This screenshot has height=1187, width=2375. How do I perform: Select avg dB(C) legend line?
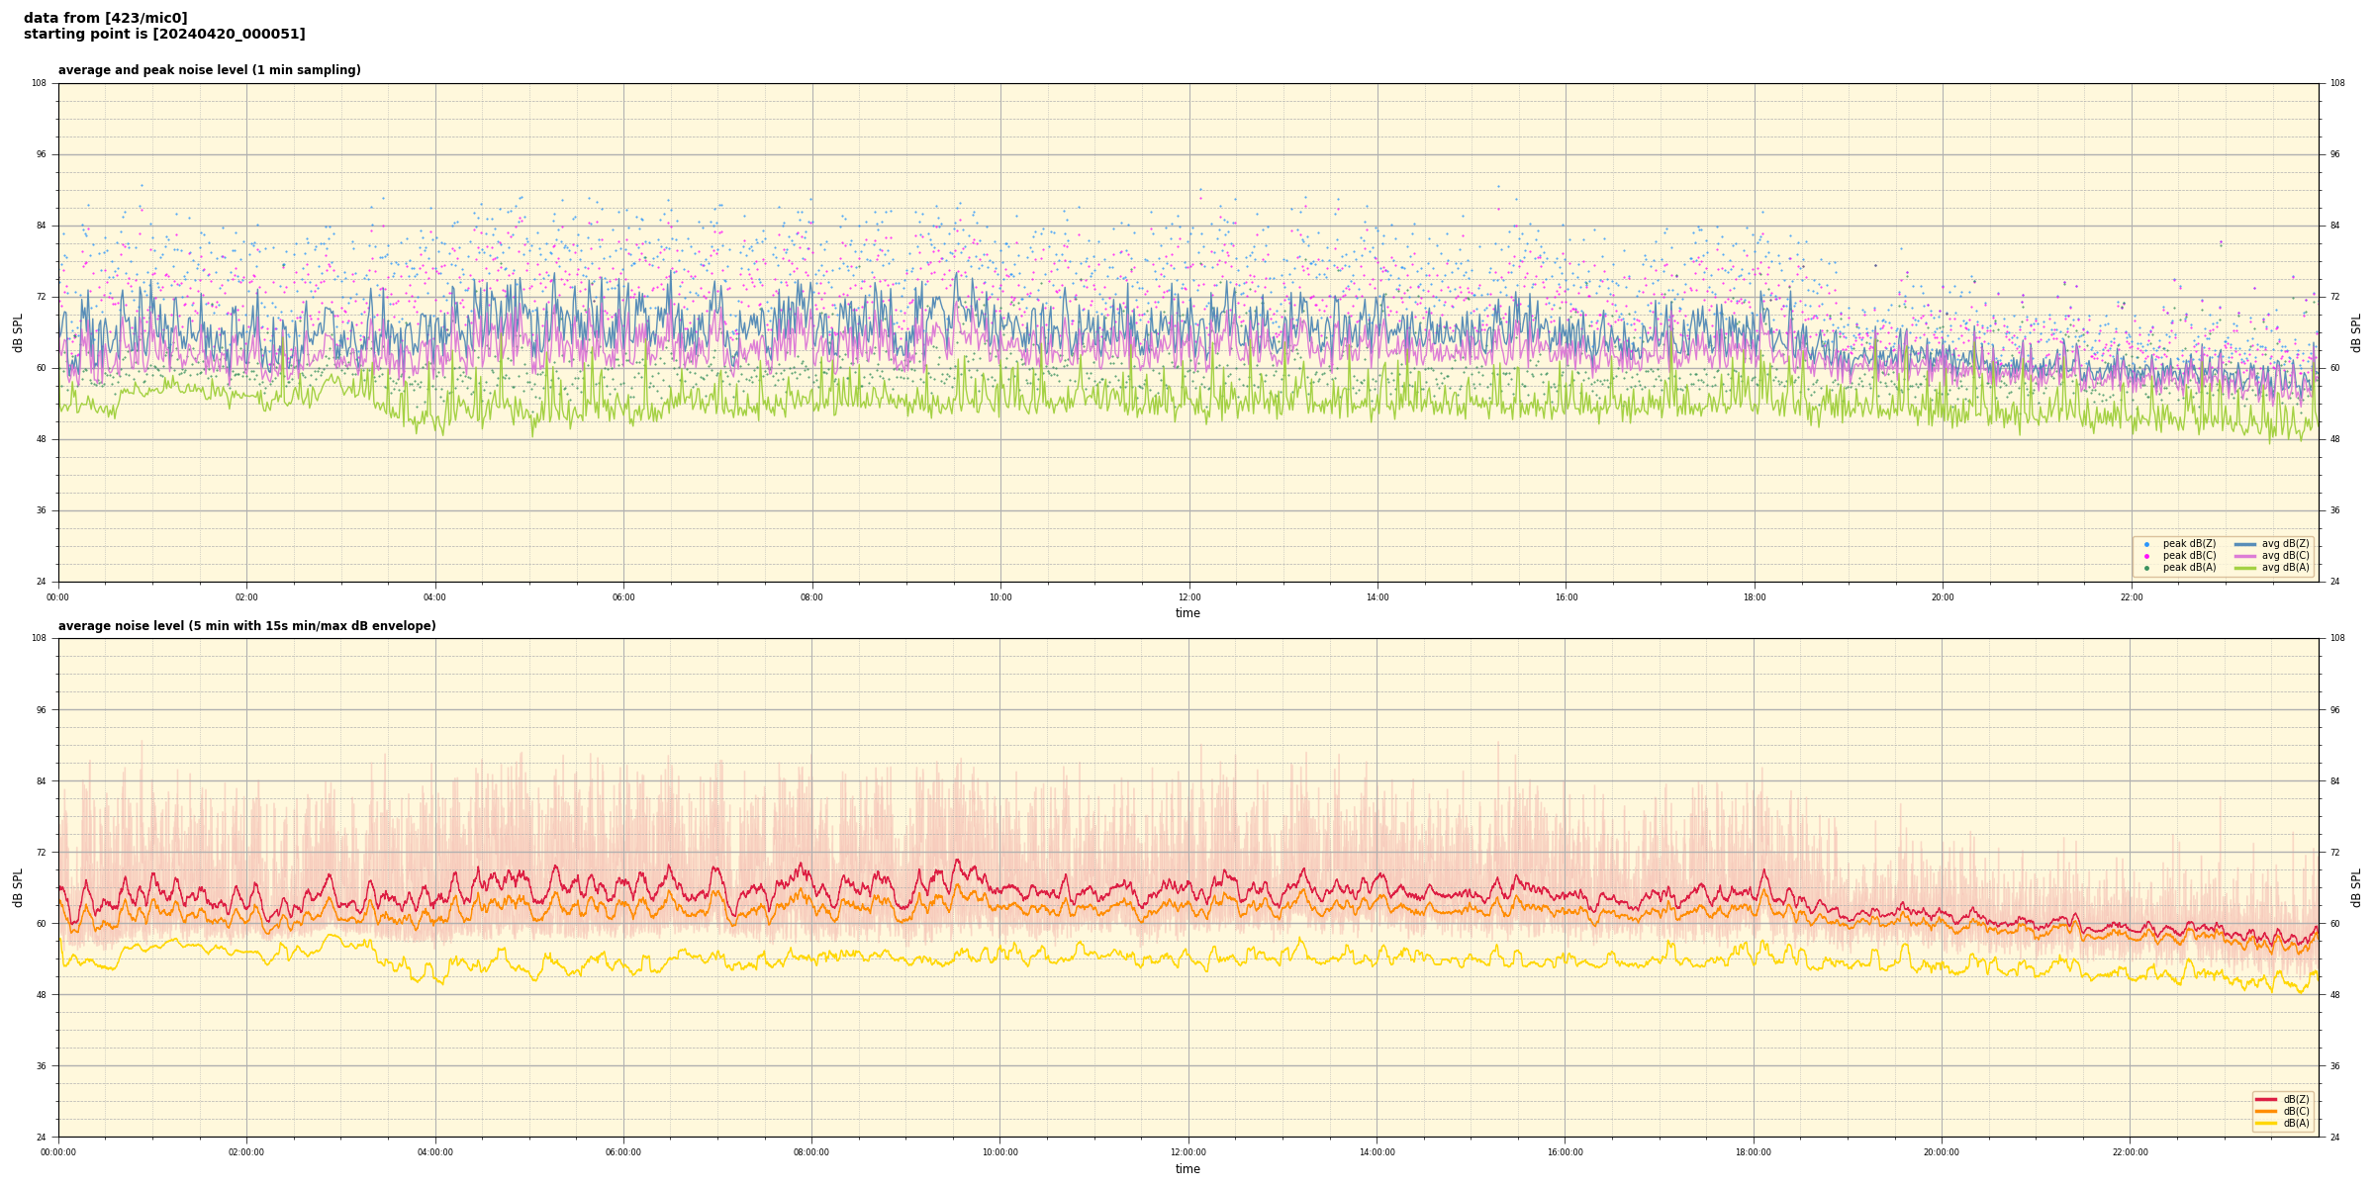(2245, 556)
